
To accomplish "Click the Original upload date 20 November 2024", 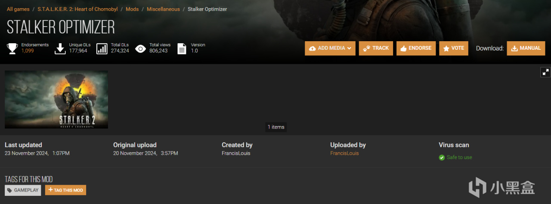I will point(145,153).
